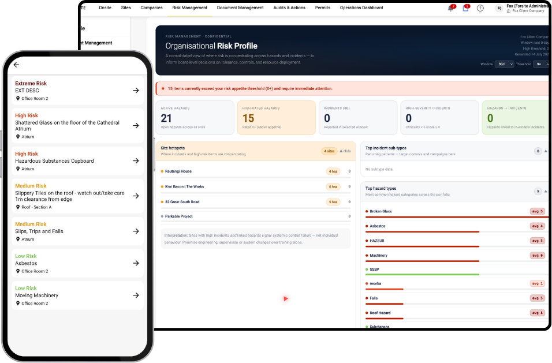
Task: Click the Active Hazards 21 card
Action: click(x=195, y=118)
